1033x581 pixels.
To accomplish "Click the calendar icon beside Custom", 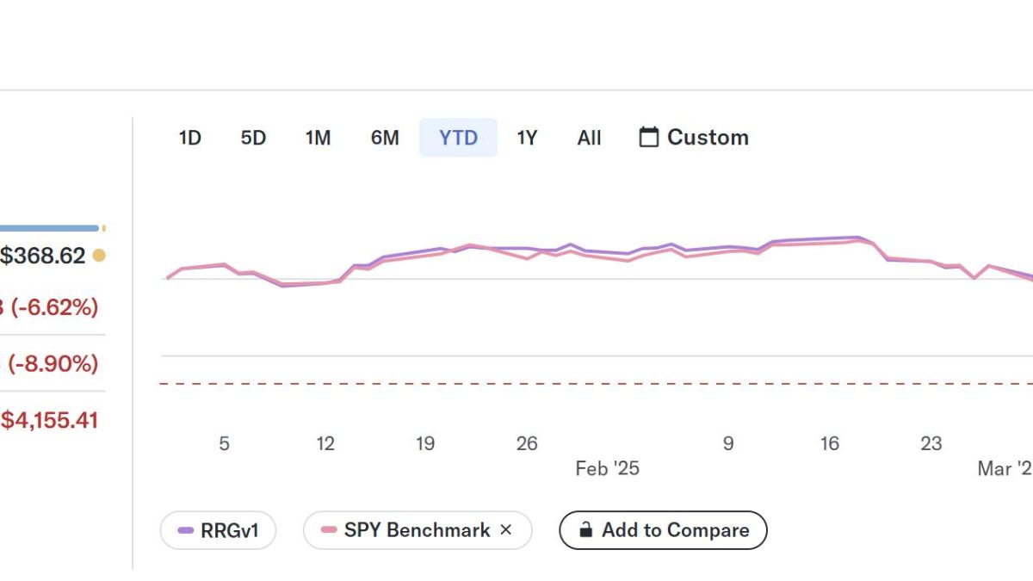I will pyautogui.click(x=649, y=137).
